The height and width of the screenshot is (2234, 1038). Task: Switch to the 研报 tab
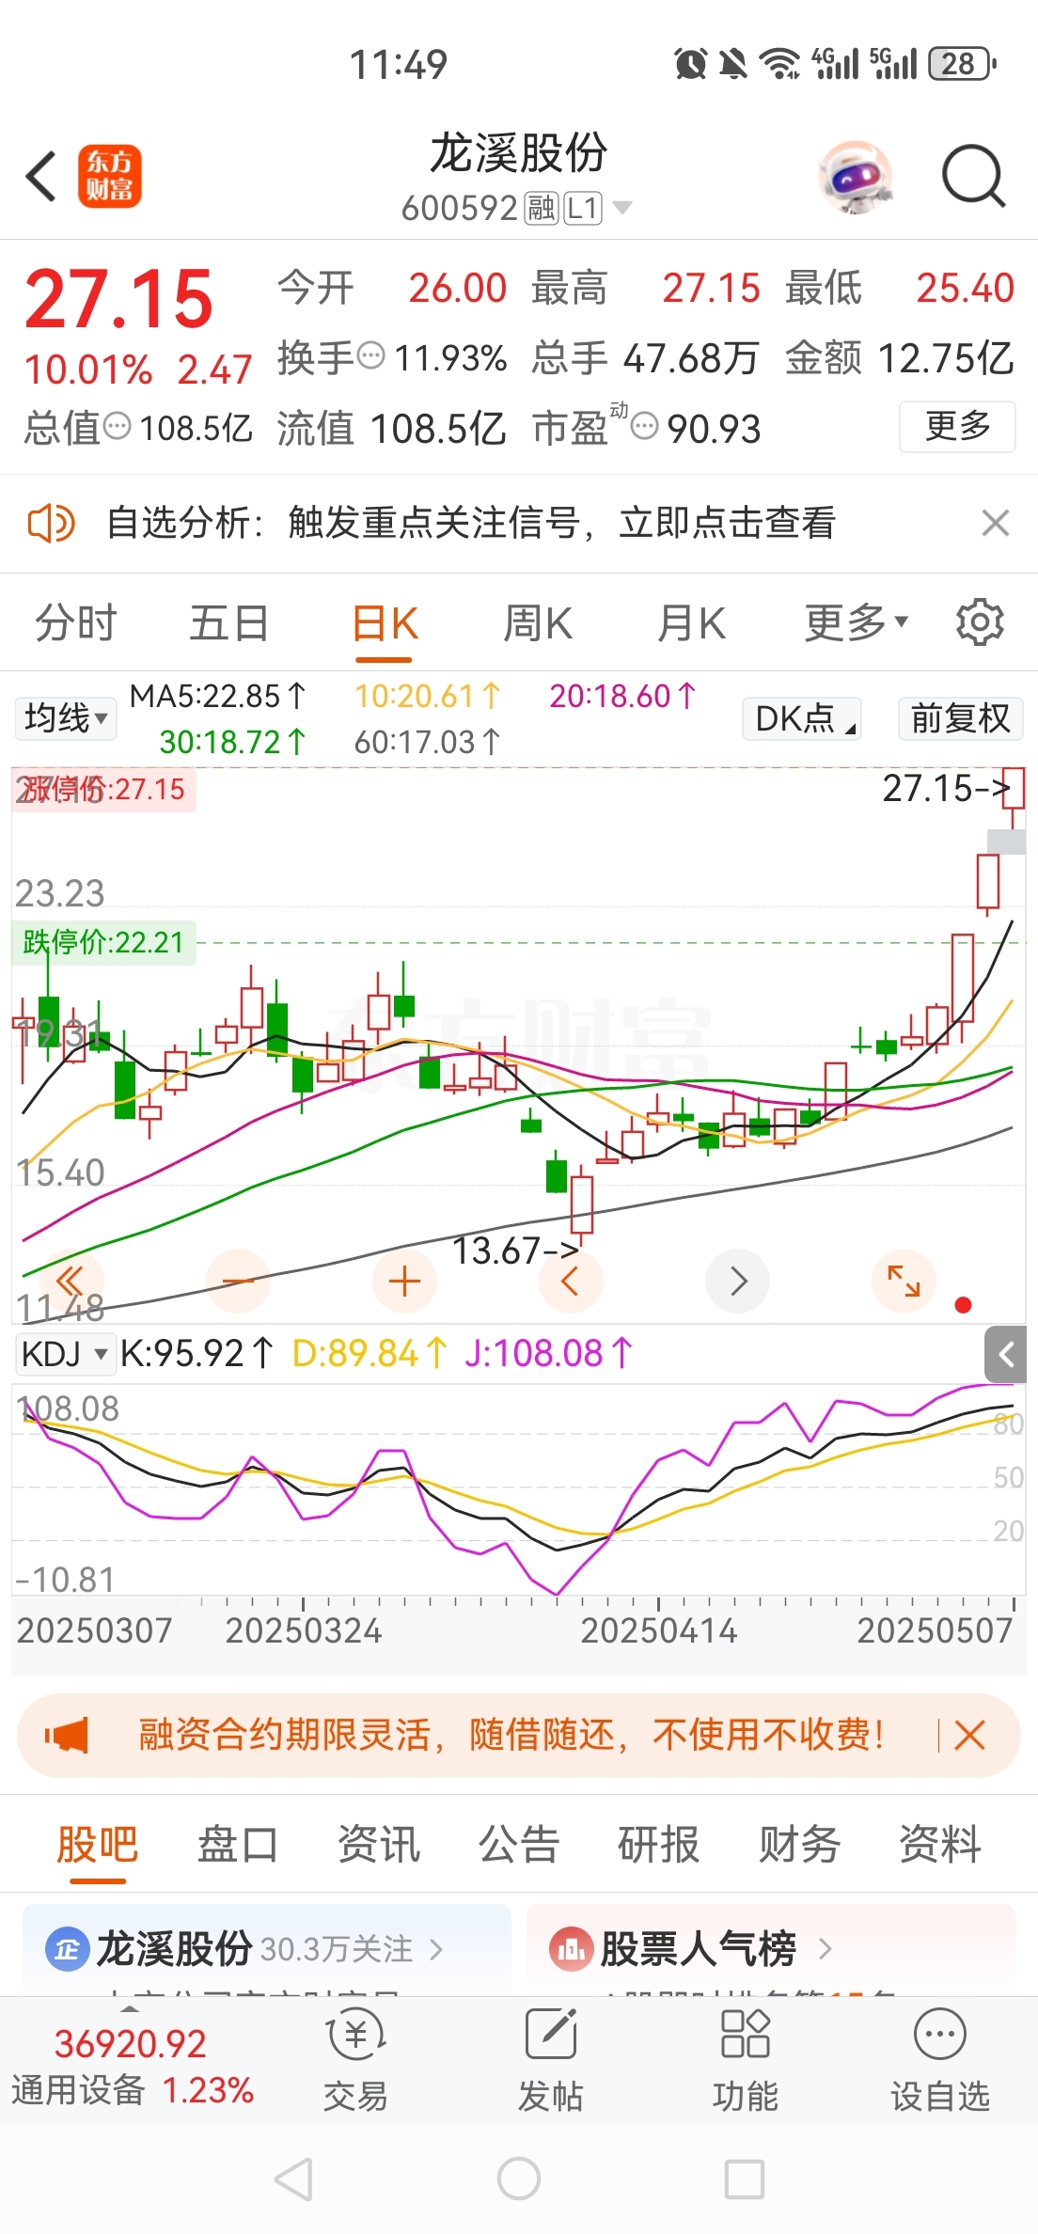(x=659, y=1845)
